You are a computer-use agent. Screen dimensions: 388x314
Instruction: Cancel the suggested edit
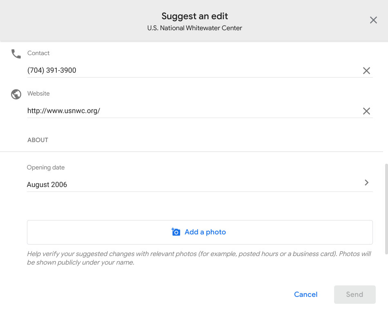(305, 294)
